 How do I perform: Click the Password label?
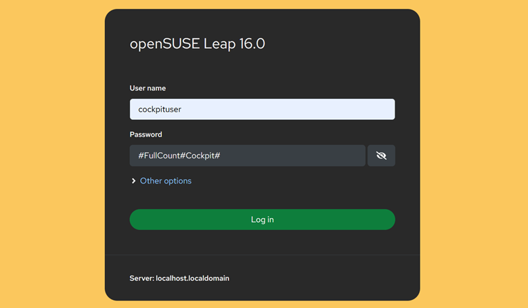point(146,134)
